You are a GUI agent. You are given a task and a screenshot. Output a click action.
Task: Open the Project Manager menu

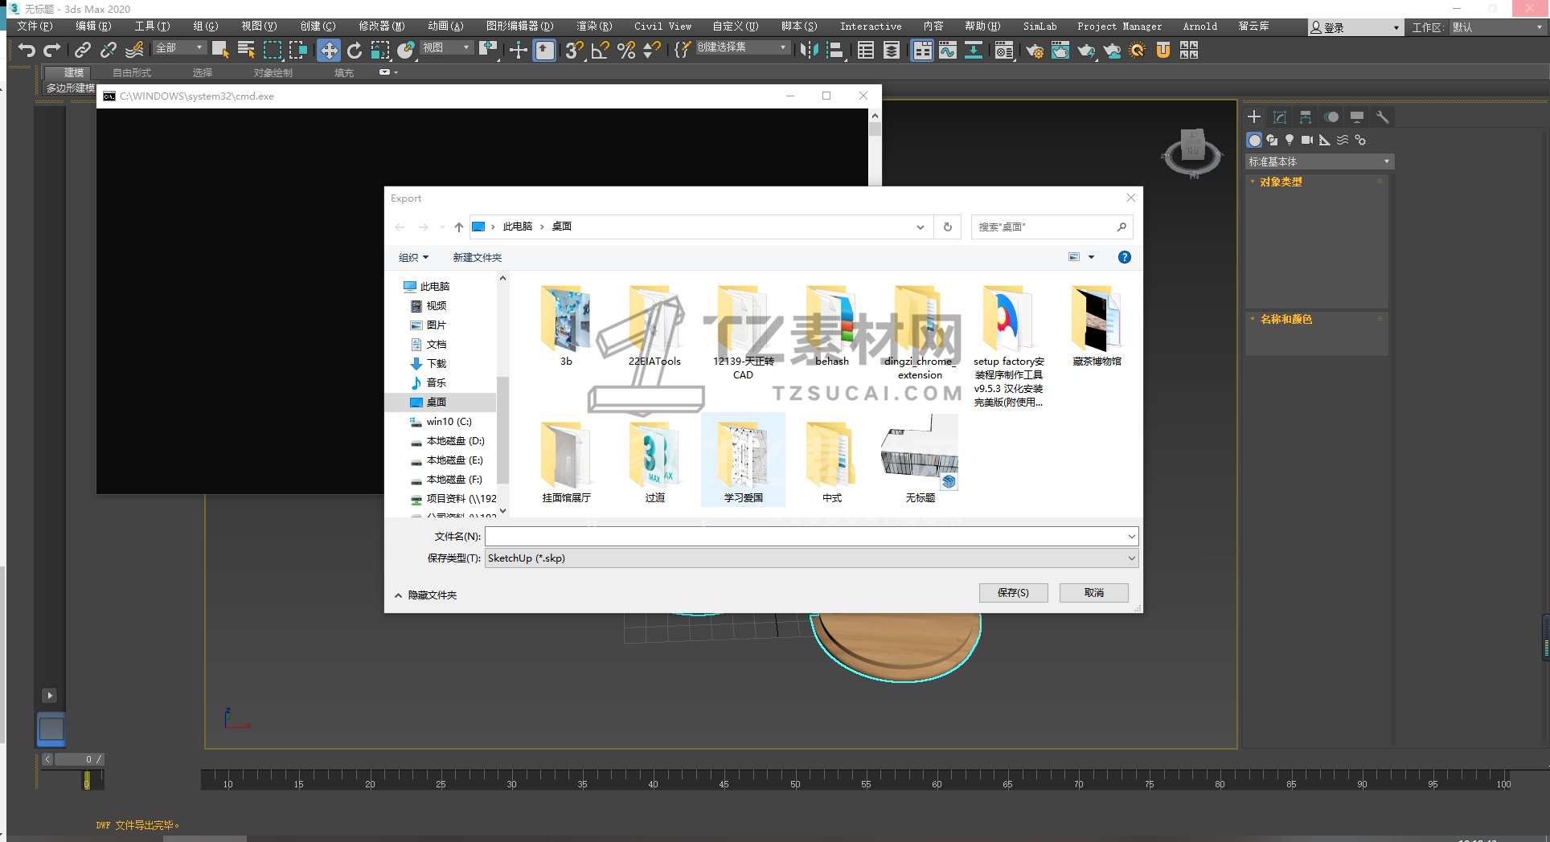click(x=1119, y=27)
